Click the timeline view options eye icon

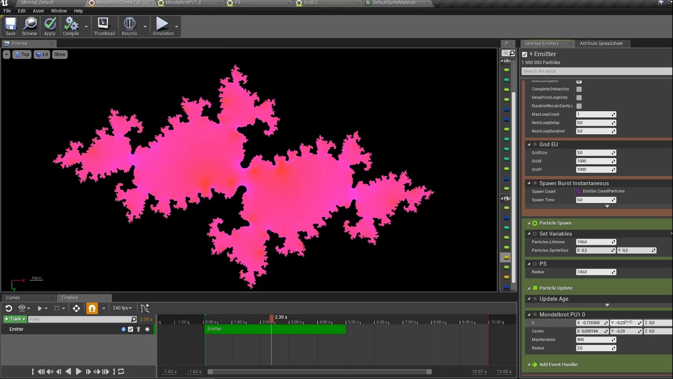coord(22,308)
